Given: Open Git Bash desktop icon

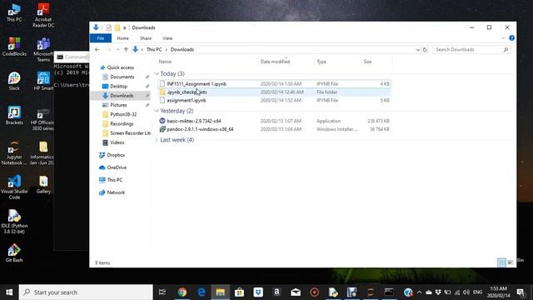Looking at the screenshot, I should click(14, 253).
